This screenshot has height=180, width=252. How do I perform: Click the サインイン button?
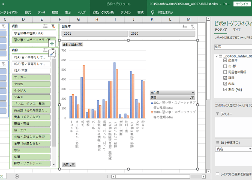(x=242, y=4)
